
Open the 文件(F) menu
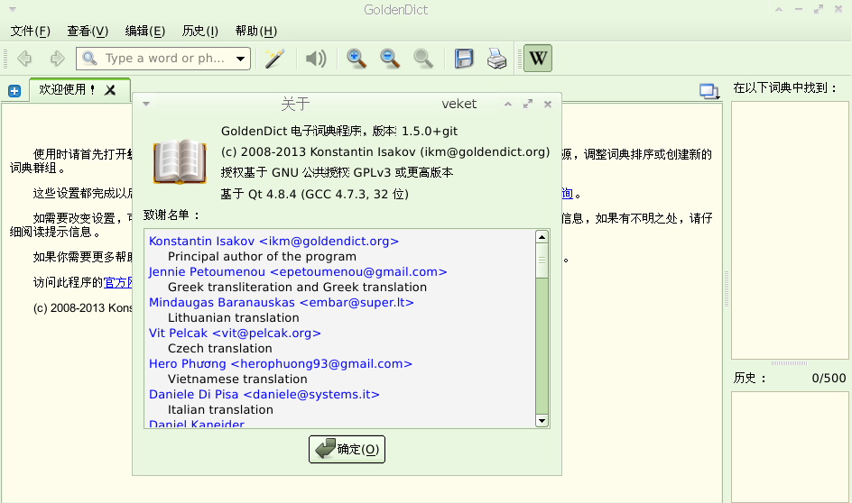31,31
